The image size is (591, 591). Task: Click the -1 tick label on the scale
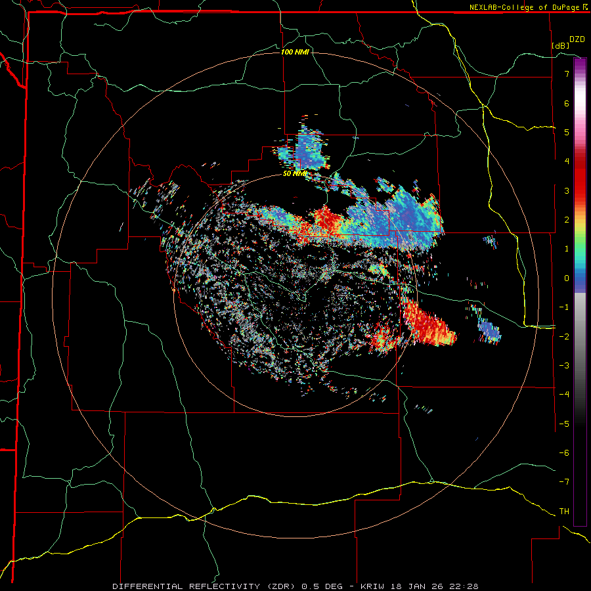coord(564,307)
